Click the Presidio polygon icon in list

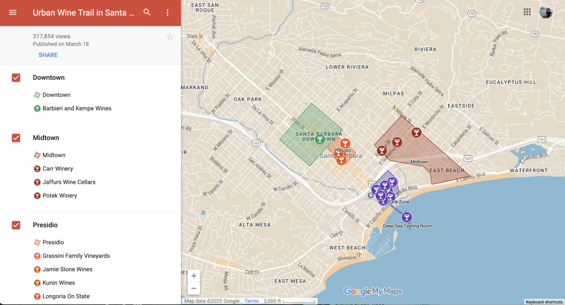coord(37,242)
